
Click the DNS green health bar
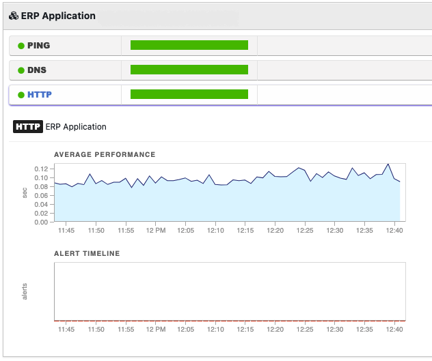pyautogui.click(x=189, y=70)
